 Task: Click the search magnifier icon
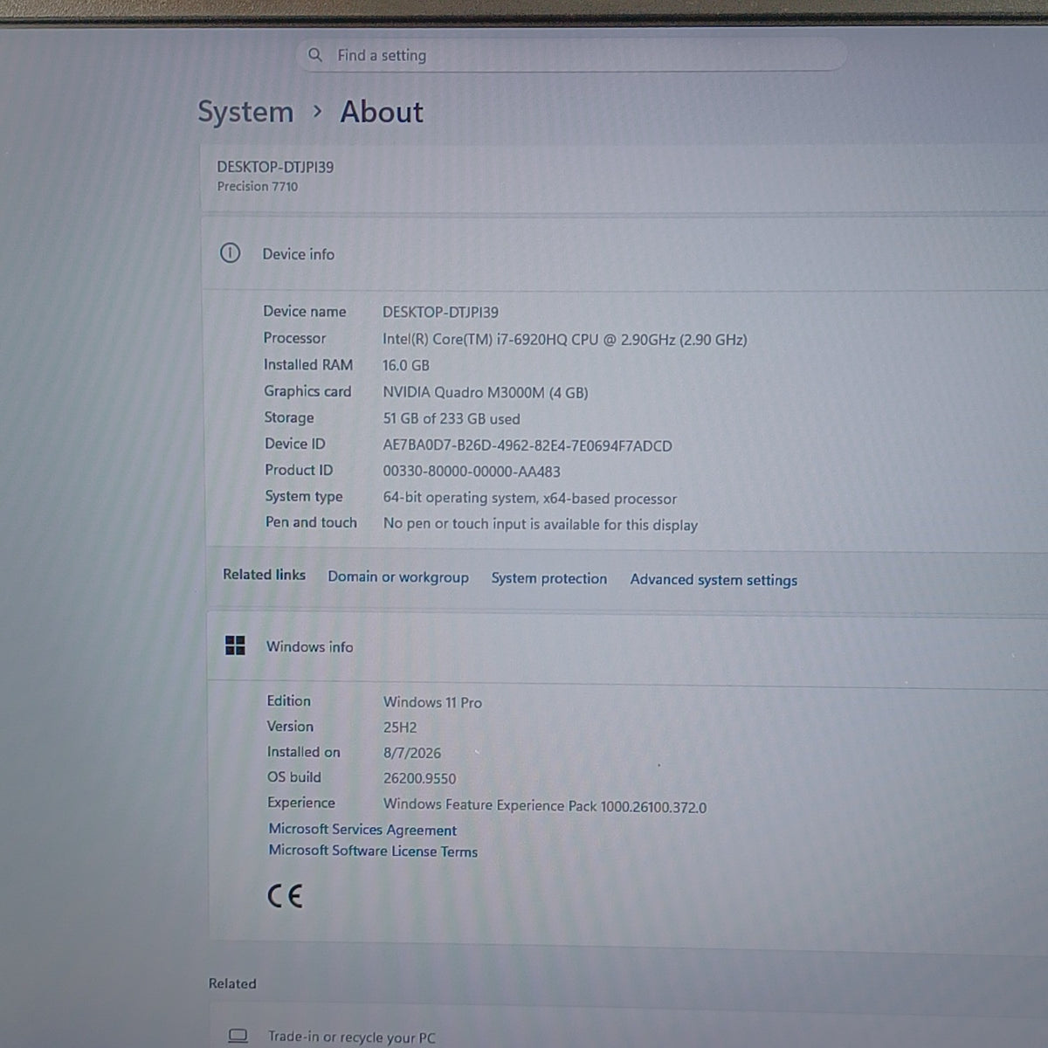tap(315, 55)
